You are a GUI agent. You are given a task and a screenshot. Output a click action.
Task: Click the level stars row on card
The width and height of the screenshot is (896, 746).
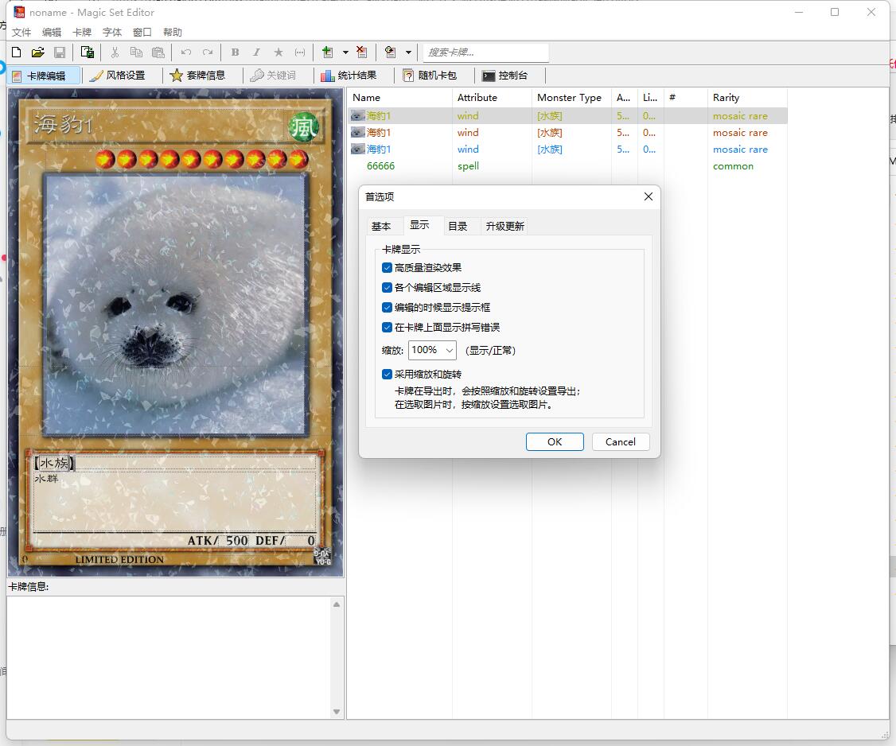[x=201, y=159]
